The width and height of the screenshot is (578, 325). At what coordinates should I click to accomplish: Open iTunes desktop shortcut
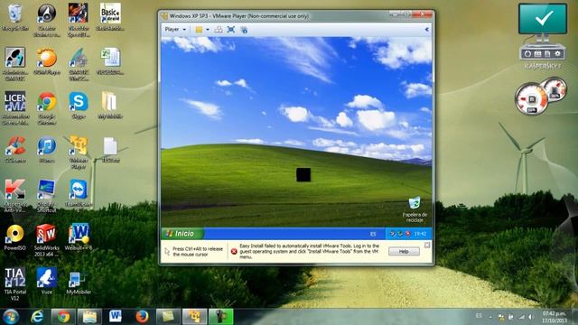point(47,149)
